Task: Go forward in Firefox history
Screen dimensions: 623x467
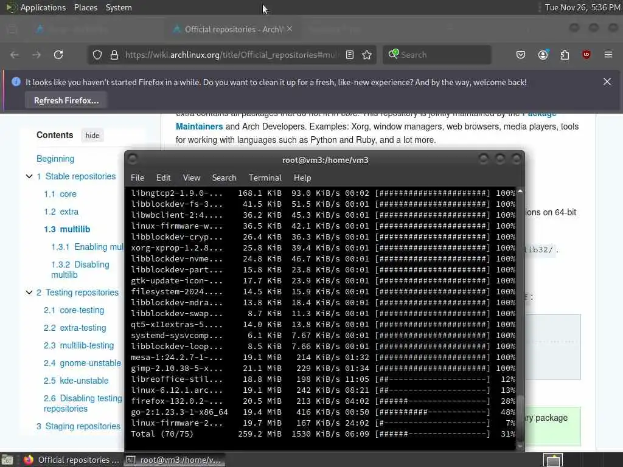Action: click(37, 55)
